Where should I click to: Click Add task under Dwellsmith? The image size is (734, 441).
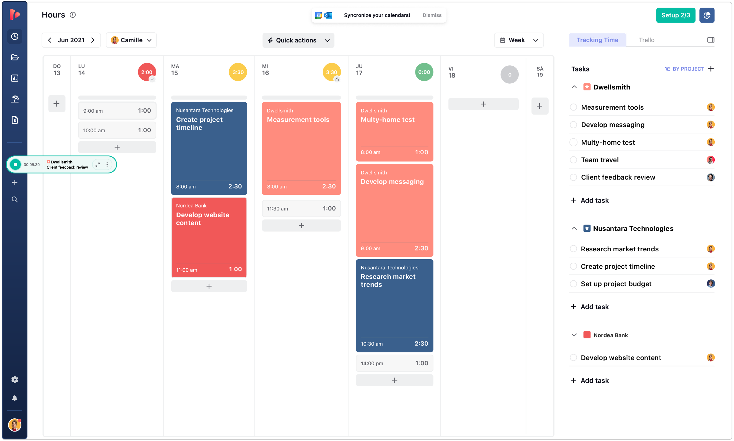(x=590, y=200)
